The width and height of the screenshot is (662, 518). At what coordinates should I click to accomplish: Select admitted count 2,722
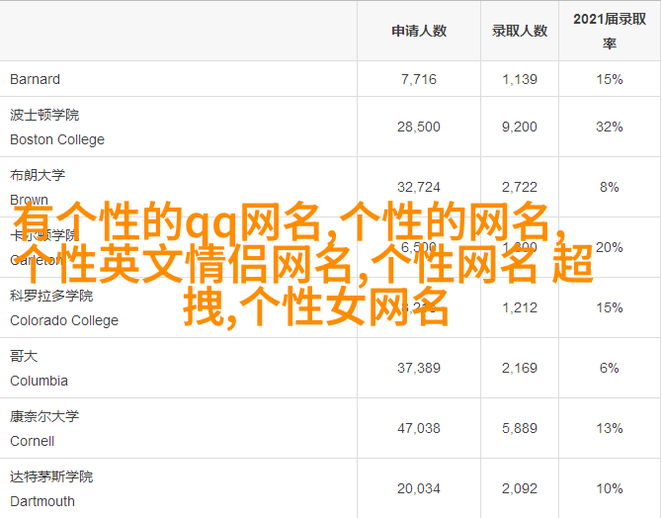520,187
